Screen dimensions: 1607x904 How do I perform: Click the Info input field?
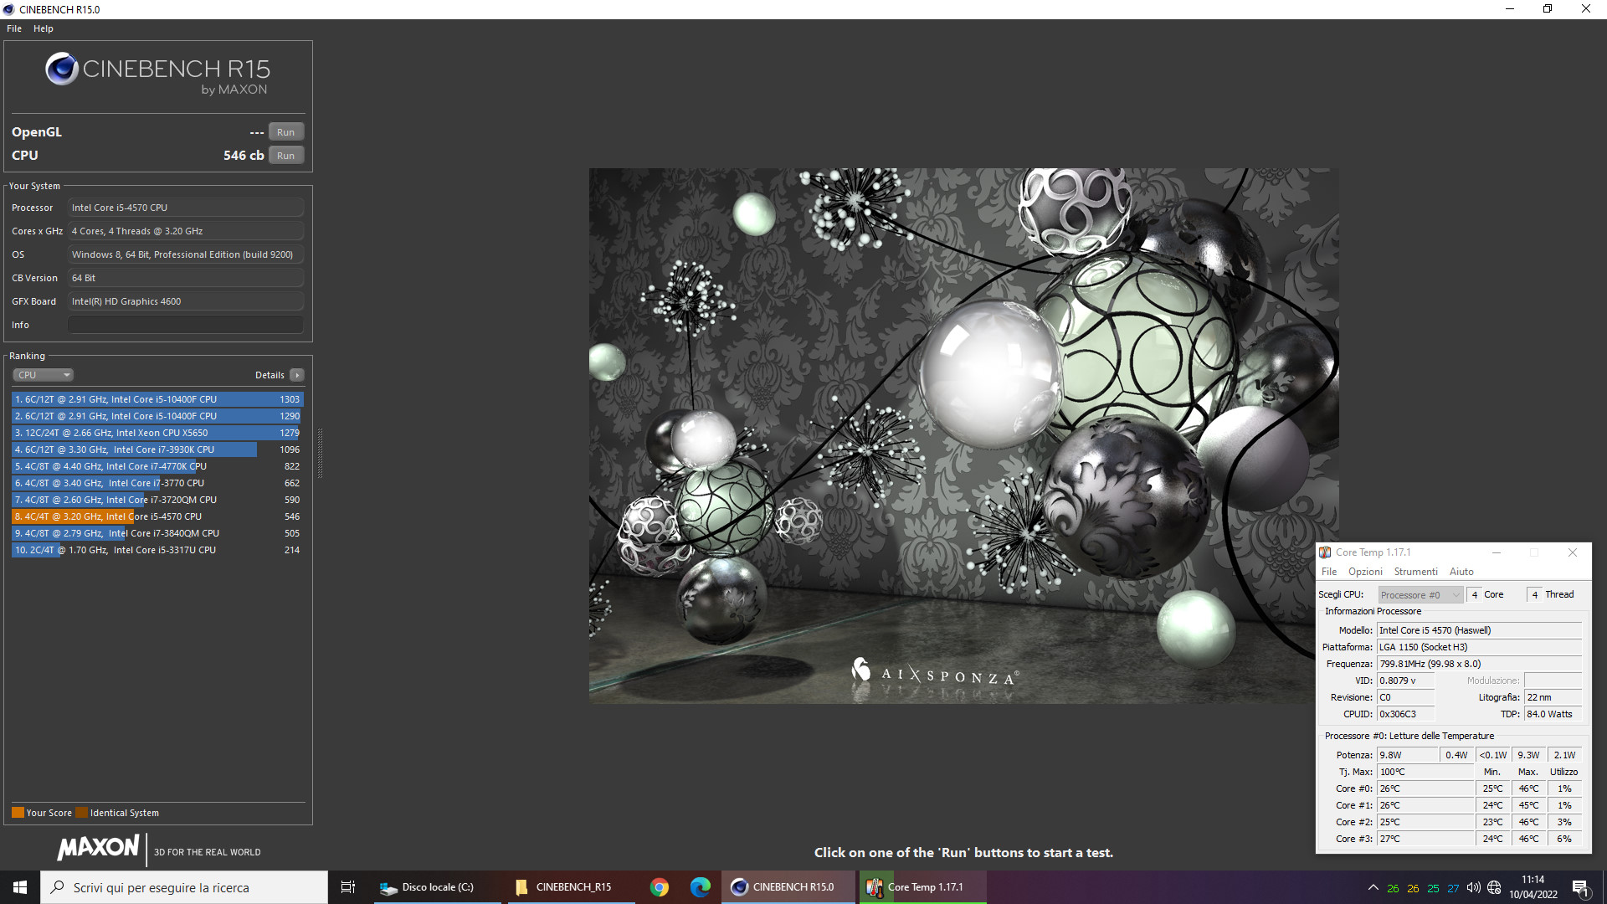pos(185,325)
